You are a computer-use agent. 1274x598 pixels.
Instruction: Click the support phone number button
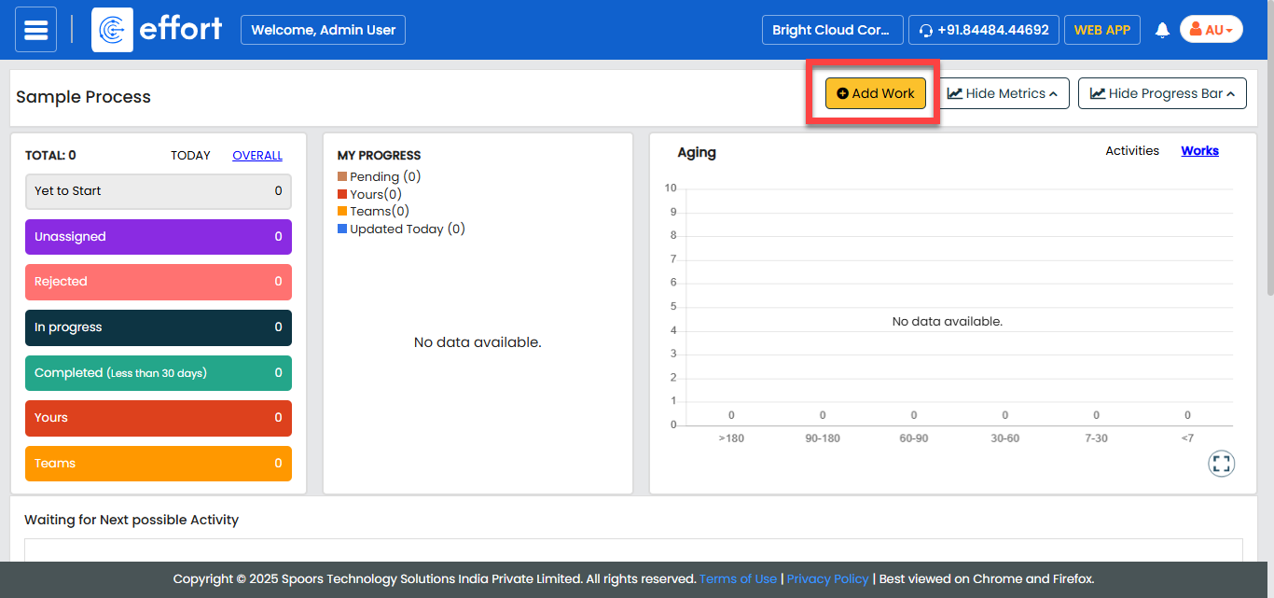983,30
